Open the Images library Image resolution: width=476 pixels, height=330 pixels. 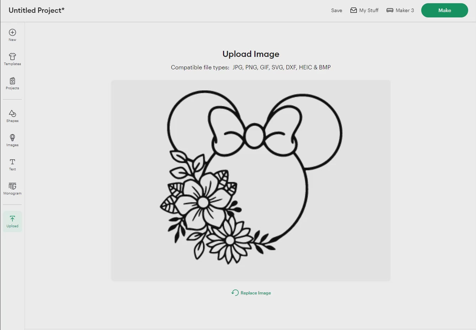[x=12, y=140]
